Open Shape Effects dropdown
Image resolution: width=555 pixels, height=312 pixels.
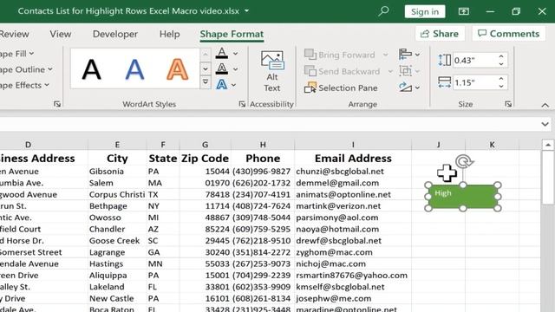24,85
